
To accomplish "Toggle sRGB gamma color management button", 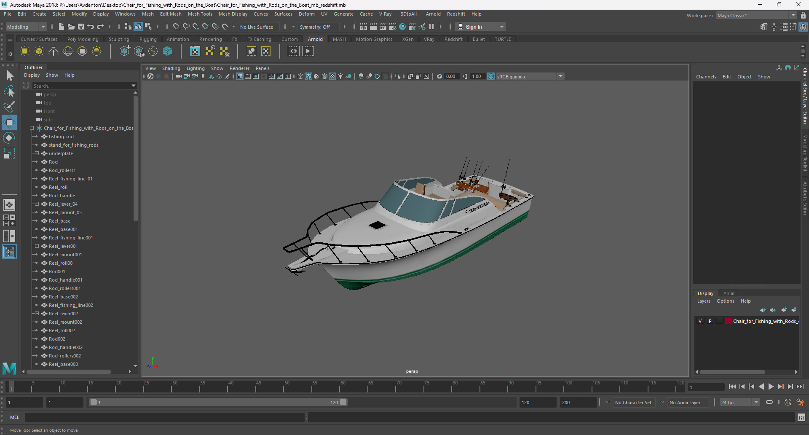I will (491, 76).
